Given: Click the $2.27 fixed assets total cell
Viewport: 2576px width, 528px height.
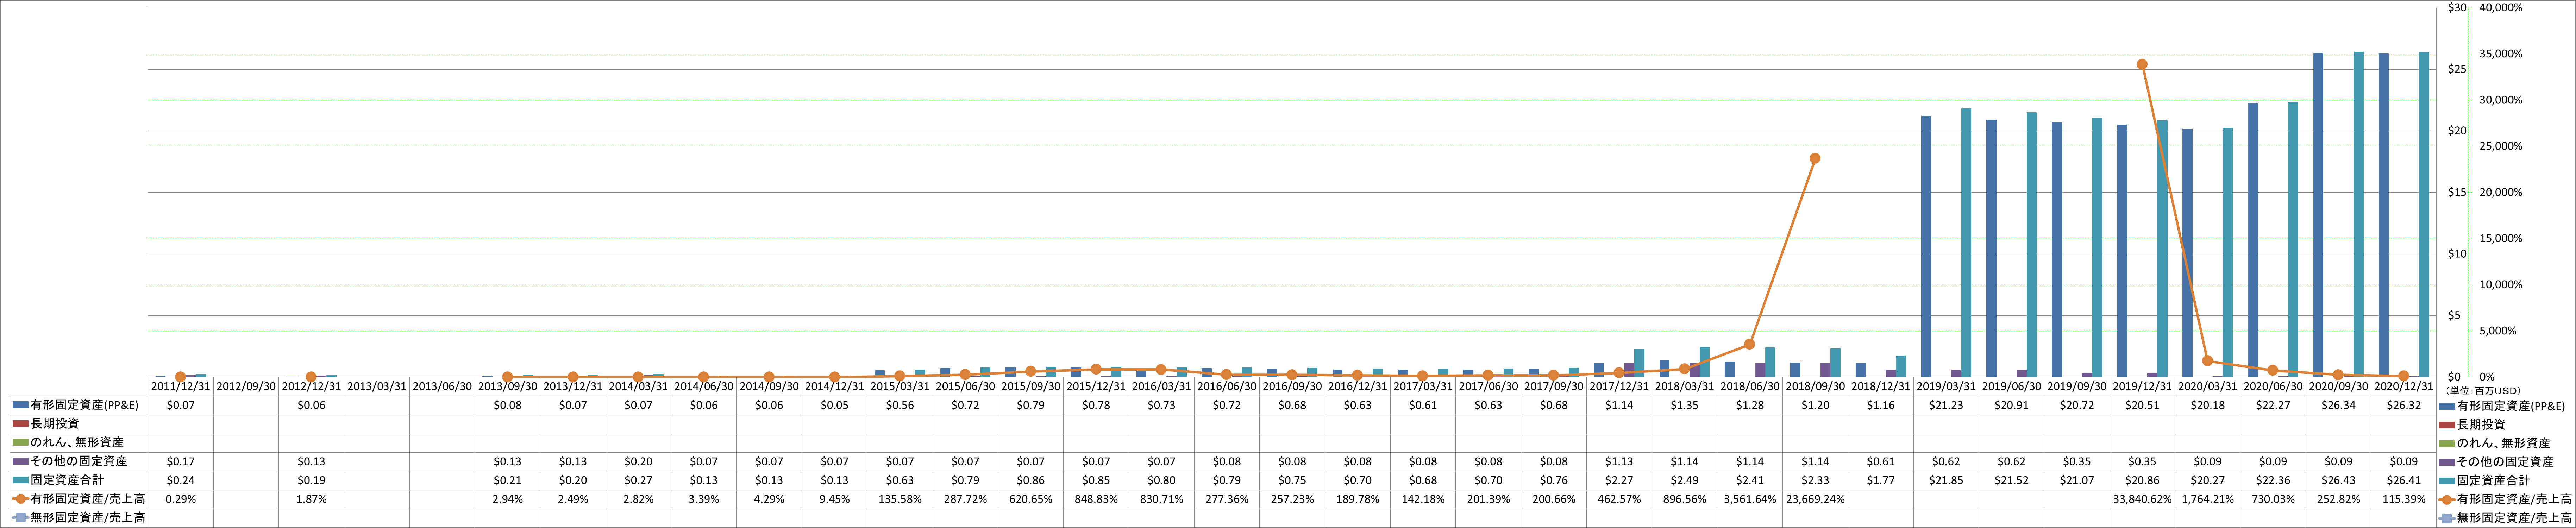Looking at the screenshot, I should pos(1619,481).
